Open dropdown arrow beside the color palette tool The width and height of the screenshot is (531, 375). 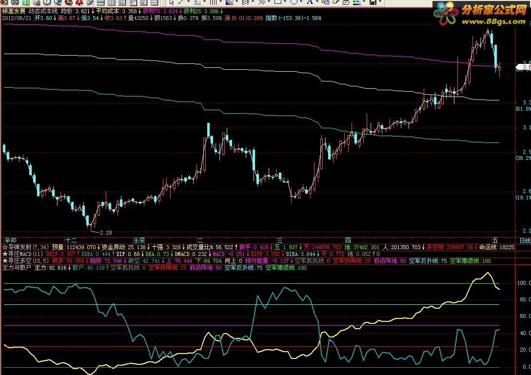click(364, 1)
